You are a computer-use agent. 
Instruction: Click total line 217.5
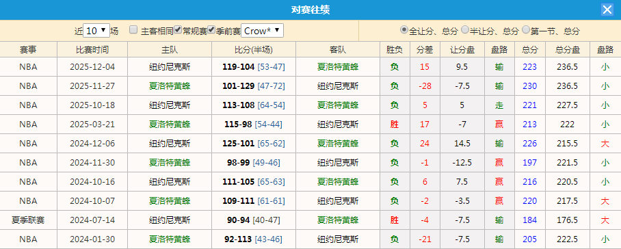tap(568, 200)
